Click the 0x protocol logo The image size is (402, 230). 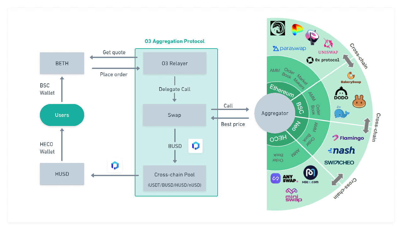pos(323,60)
